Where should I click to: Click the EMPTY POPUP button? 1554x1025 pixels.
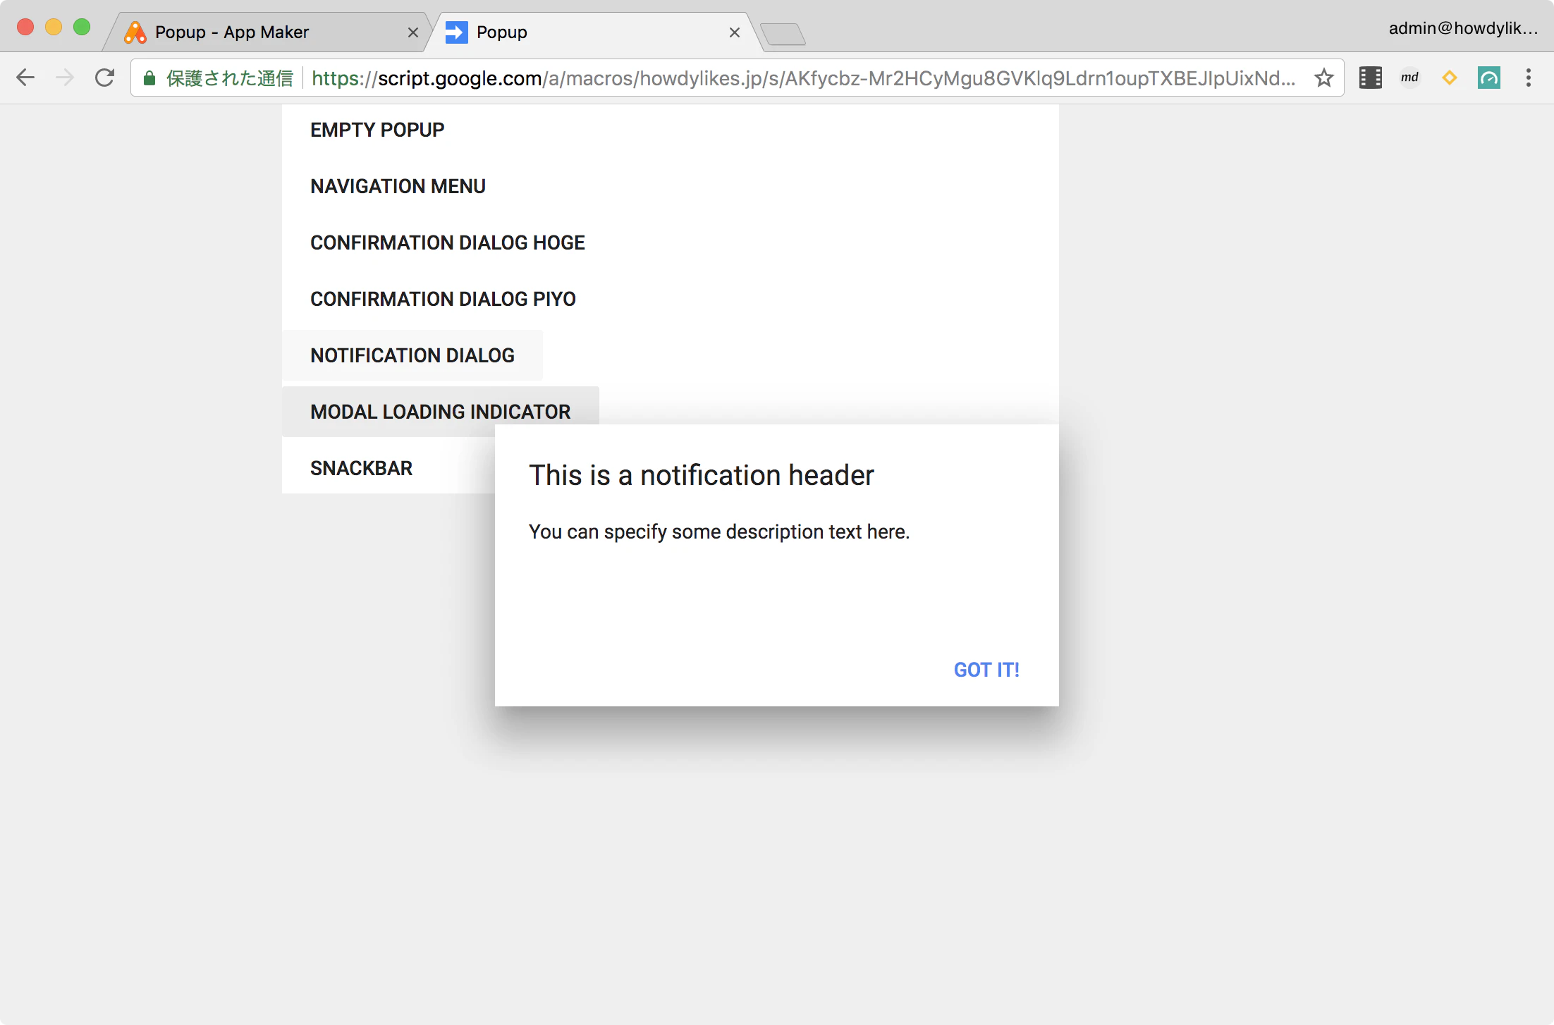coord(377,130)
